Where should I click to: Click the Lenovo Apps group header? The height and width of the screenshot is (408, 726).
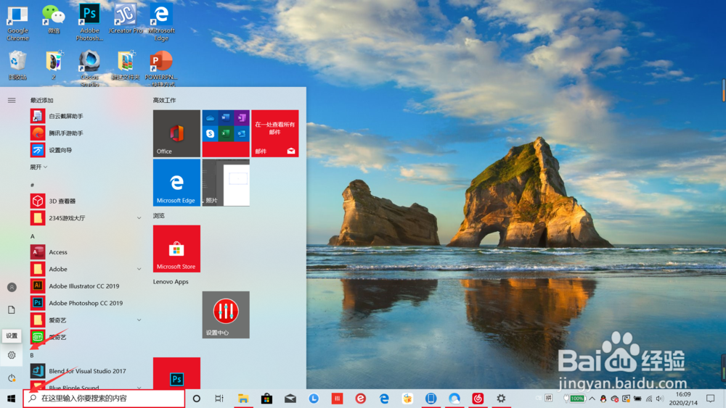171,281
